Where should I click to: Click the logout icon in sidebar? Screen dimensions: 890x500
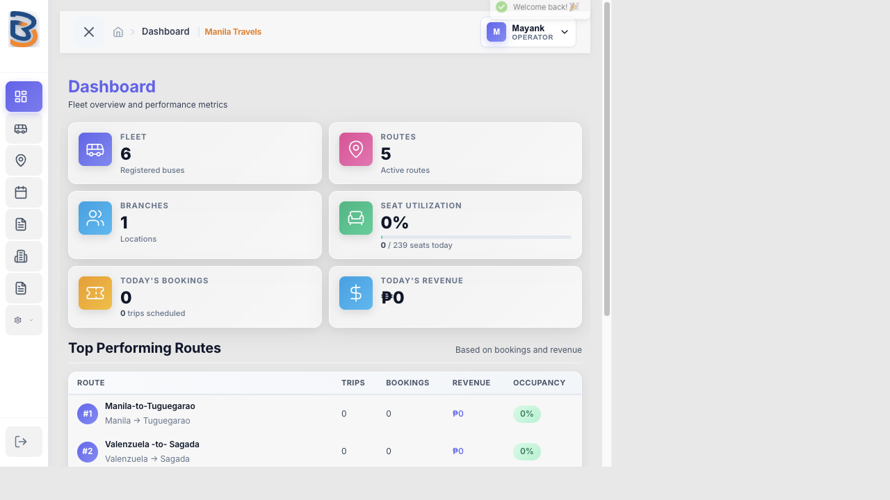[24, 442]
